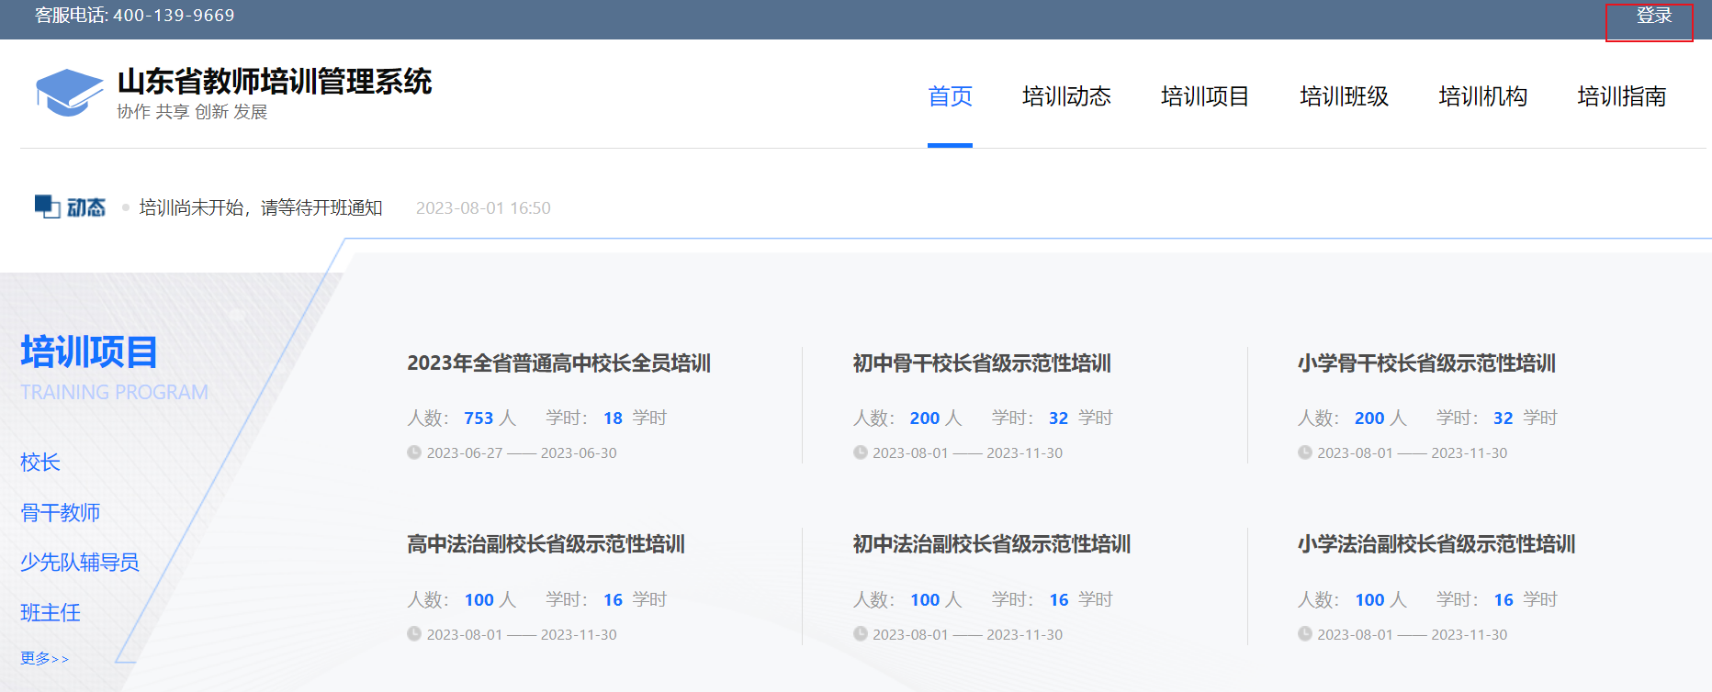Switch to the 培训机构 page

(x=1482, y=96)
